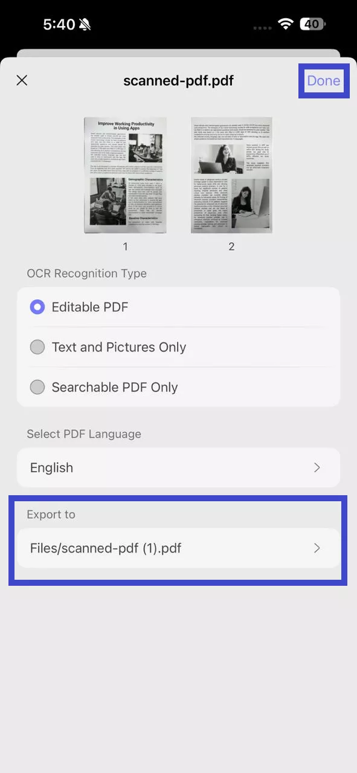The width and height of the screenshot is (357, 773).
Task: Tap the Wi-Fi status icon
Action: pyautogui.click(x=285, y=24)
